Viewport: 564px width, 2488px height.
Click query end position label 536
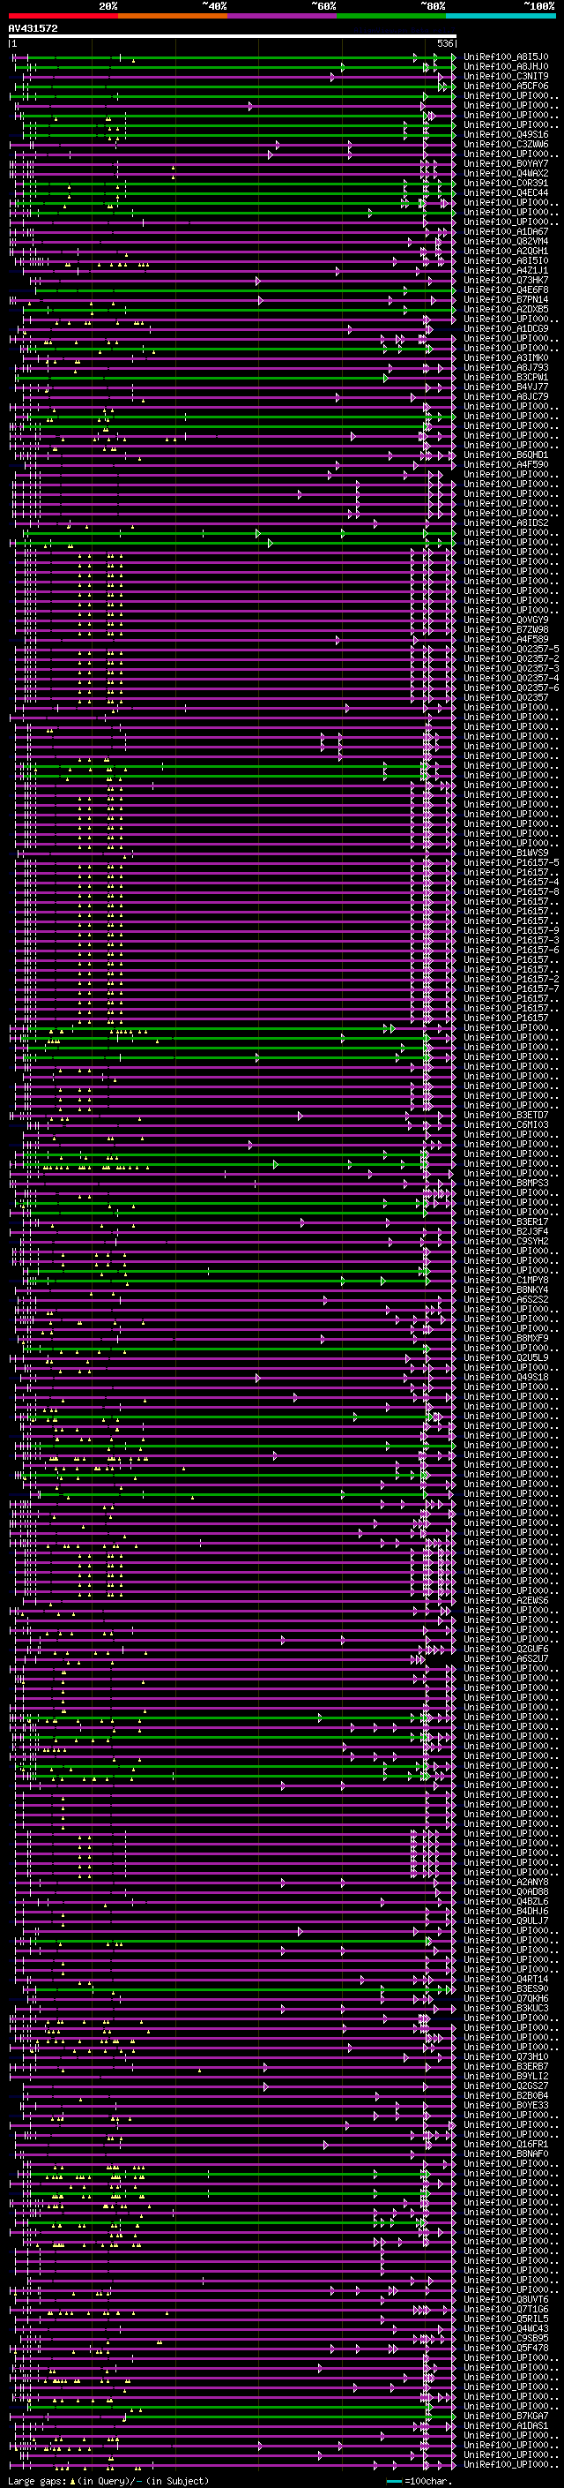pyautogui.click(x=444, y=43)
